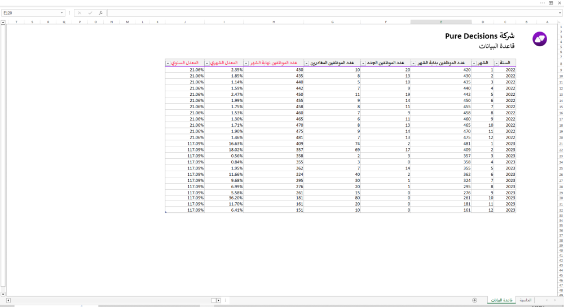Select column E header

tap(441, 22)
